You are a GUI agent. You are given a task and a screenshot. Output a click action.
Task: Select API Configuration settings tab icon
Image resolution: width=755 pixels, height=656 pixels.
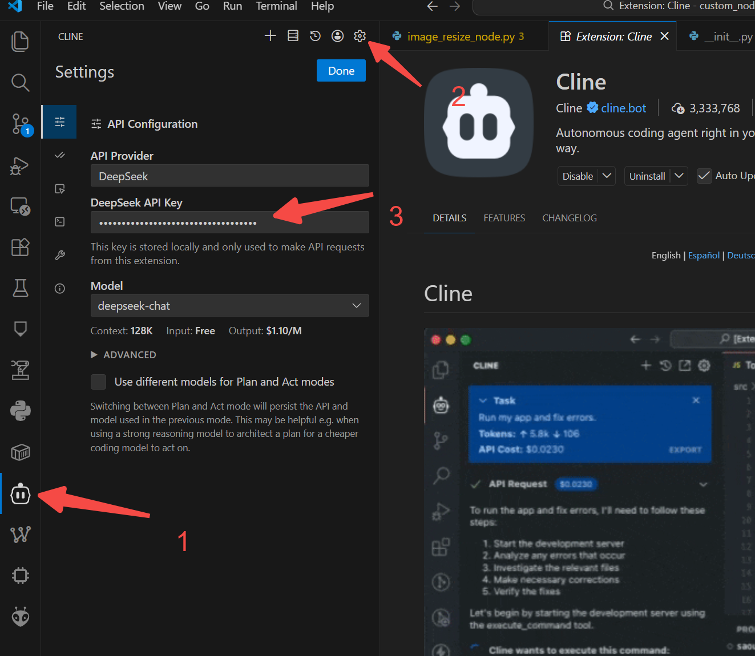click(x=59, y=122)
